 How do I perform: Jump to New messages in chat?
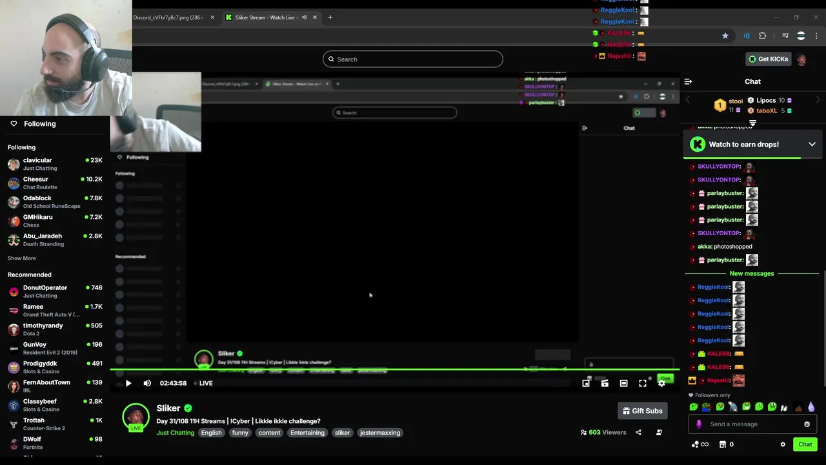coord(752,274)
